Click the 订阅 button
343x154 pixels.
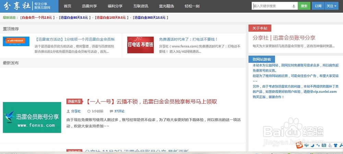318,6
